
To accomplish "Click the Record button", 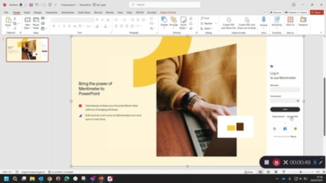I will [x=276, y=12].
